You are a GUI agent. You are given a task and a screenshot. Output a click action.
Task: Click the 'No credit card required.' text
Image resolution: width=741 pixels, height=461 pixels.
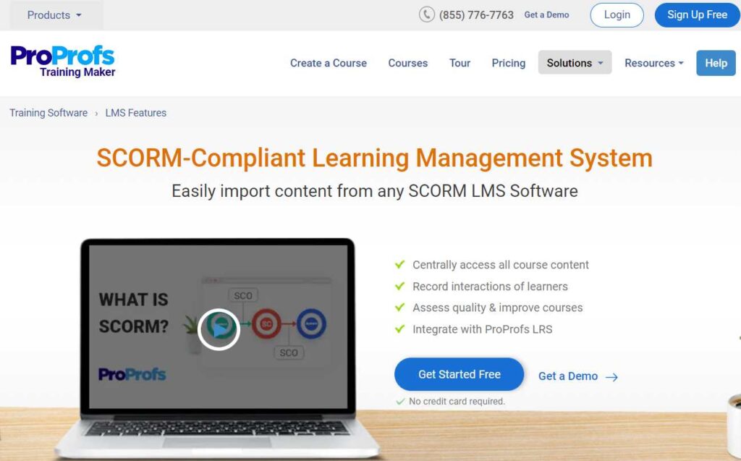(457, 402)
